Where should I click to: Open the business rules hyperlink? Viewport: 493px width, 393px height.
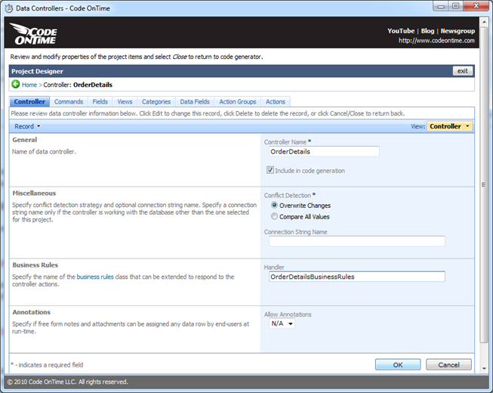point(95,277)
